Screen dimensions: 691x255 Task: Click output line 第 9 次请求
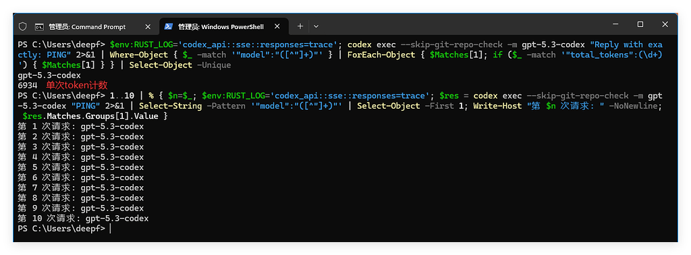tap(81, 208)
